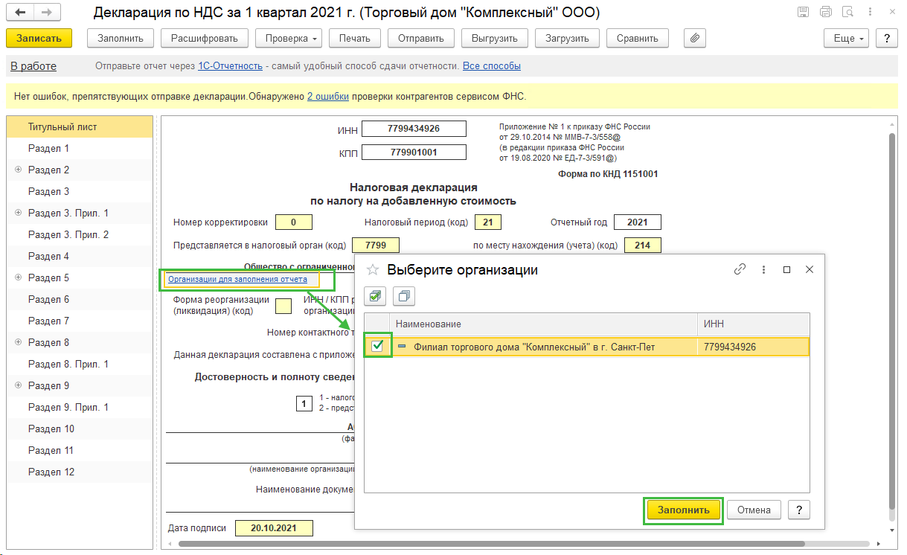Expand Раздел 3. Прил. 1 node
This screenshot has width=907, height=555.
pos(18,213)
